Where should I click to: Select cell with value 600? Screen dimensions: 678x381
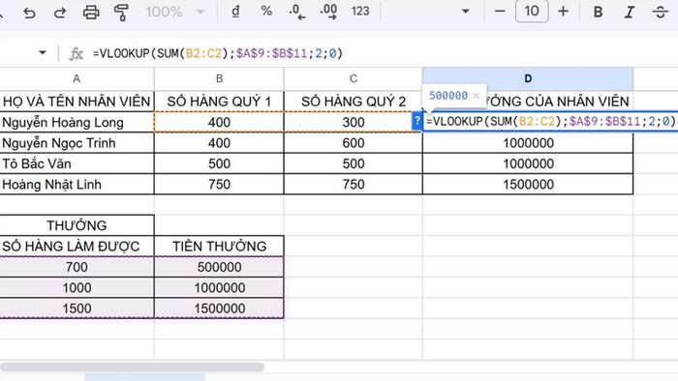[354, 143]
